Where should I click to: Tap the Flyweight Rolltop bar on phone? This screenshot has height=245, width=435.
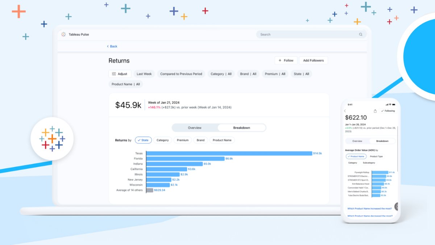380,172
